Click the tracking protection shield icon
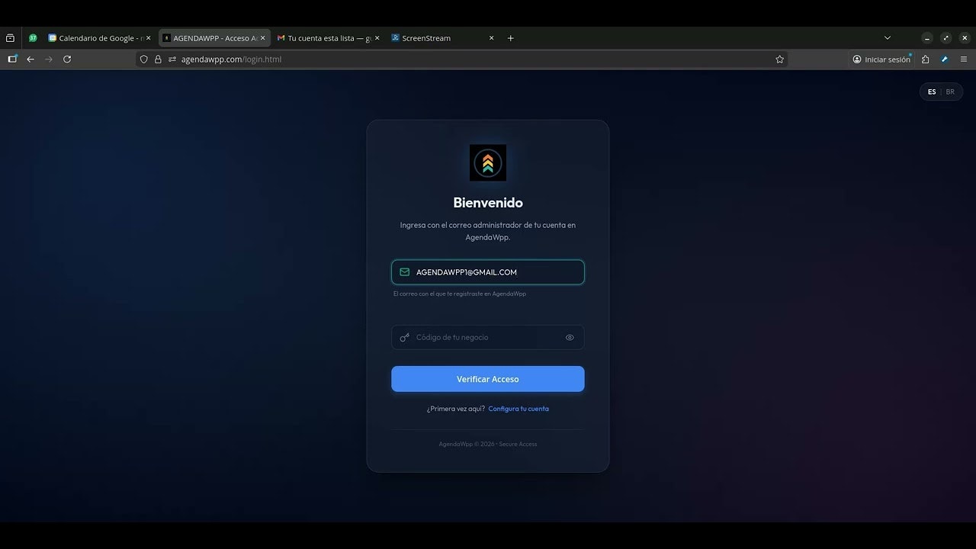The width and height of the screenshot is (976, 549). pos(143,59)
